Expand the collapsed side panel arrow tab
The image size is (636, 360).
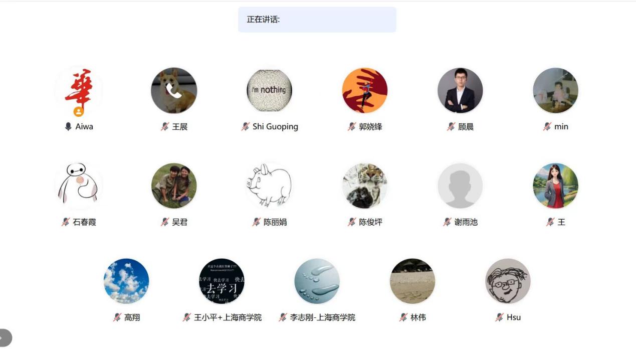tap(4, 337)
